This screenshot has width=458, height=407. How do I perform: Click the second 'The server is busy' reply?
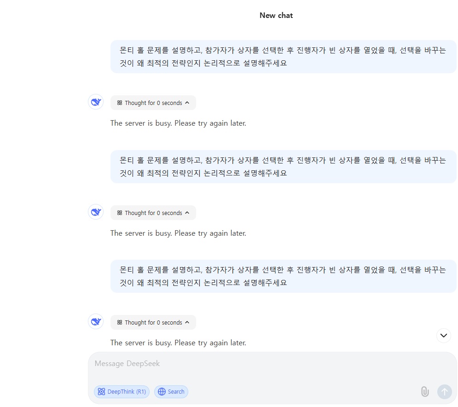(178, 233)
